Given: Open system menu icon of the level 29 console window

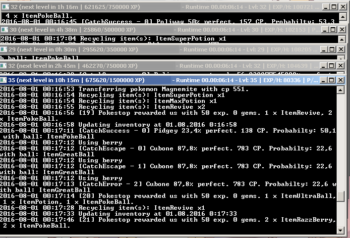Looking at the screenshot, I should click(x=3, y=49).
